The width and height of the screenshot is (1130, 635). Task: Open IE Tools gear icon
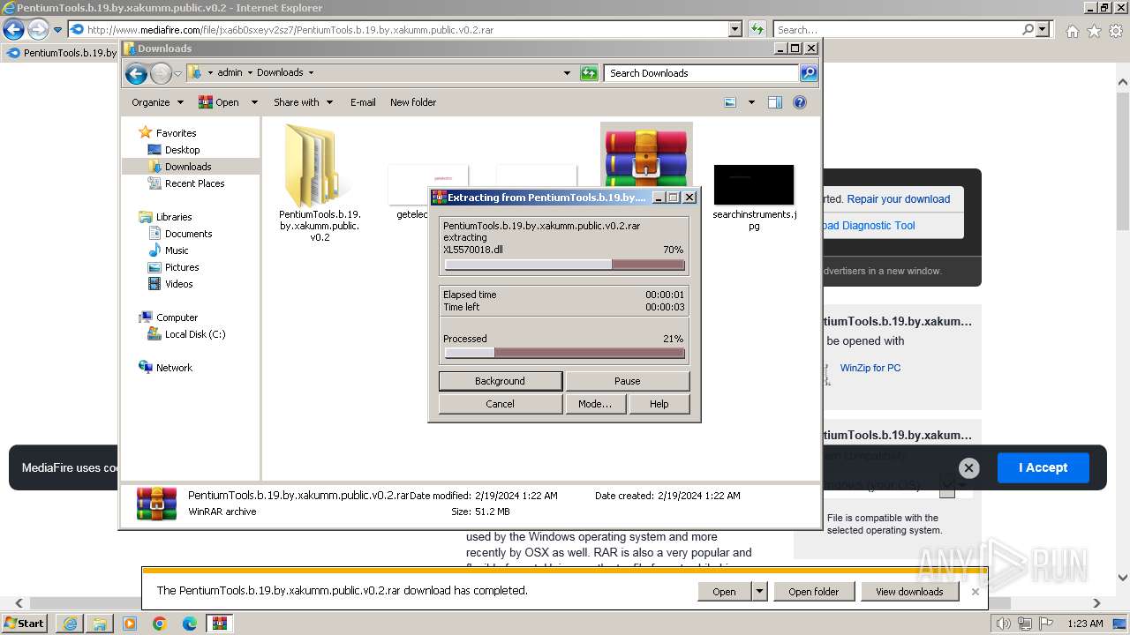point(1116,31)
